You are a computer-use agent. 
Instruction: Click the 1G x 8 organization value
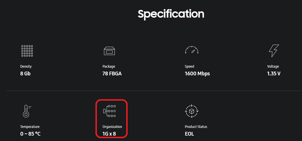click(x=109, y=134)
